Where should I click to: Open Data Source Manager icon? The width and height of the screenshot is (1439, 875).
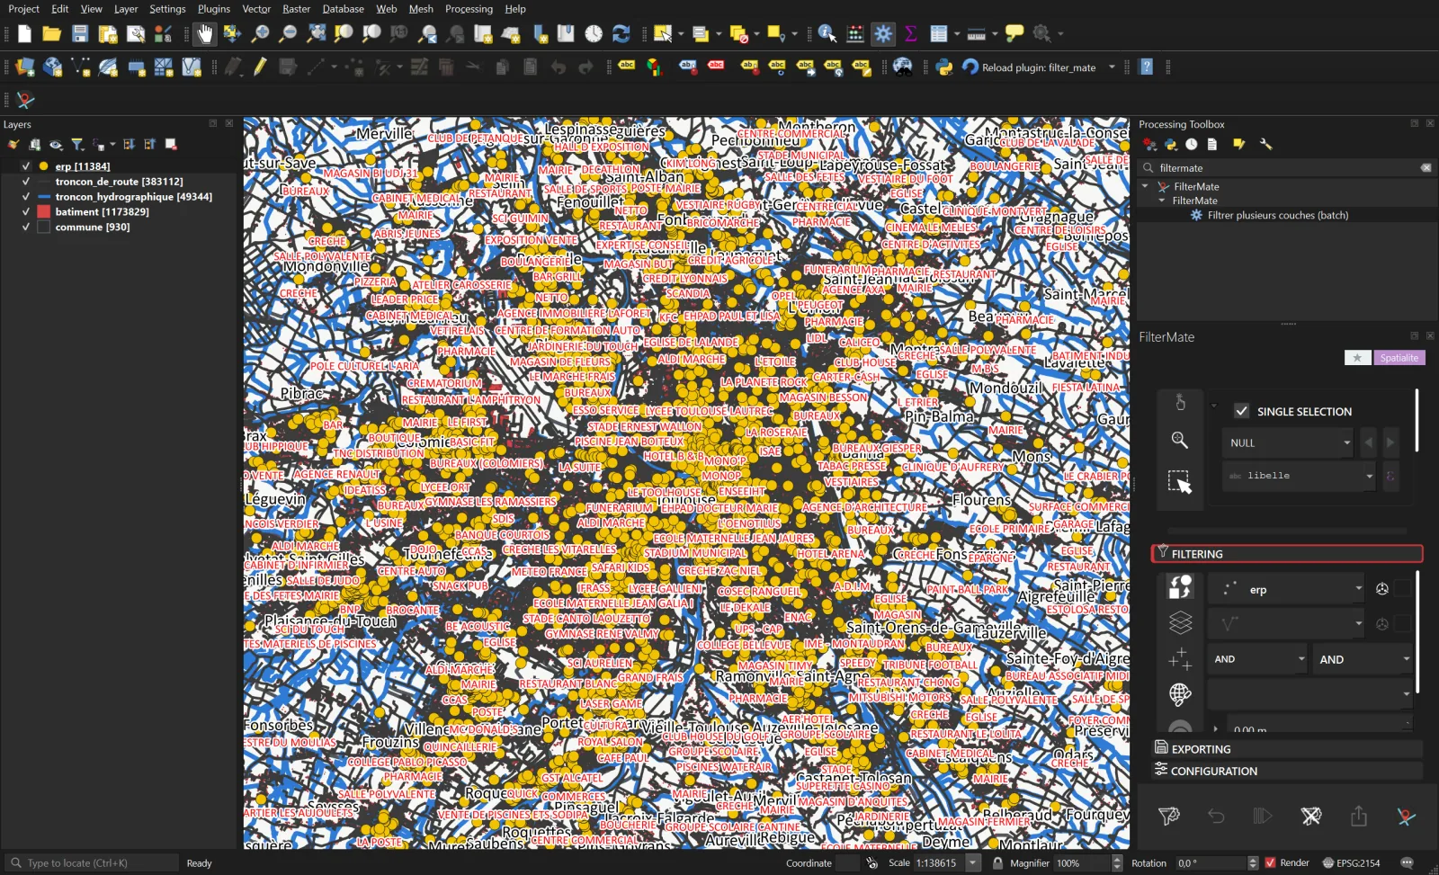pos(24,67)
